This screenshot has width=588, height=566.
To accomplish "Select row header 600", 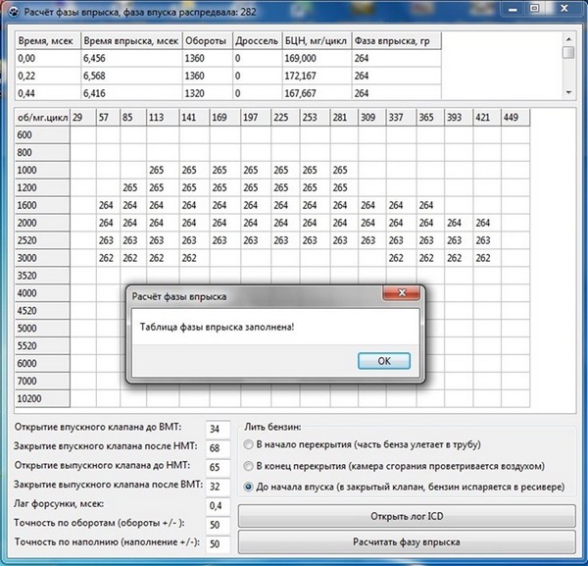I will [x=42, y=135].
